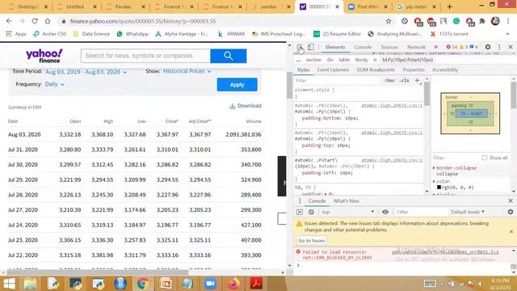
Task: Open the Default levels dropdown
Action: tap(467, 212)
